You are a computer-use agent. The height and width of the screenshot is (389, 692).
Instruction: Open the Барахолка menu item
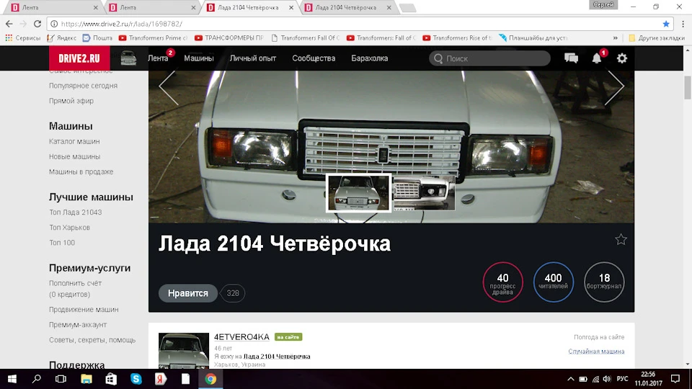pos(369,58)
